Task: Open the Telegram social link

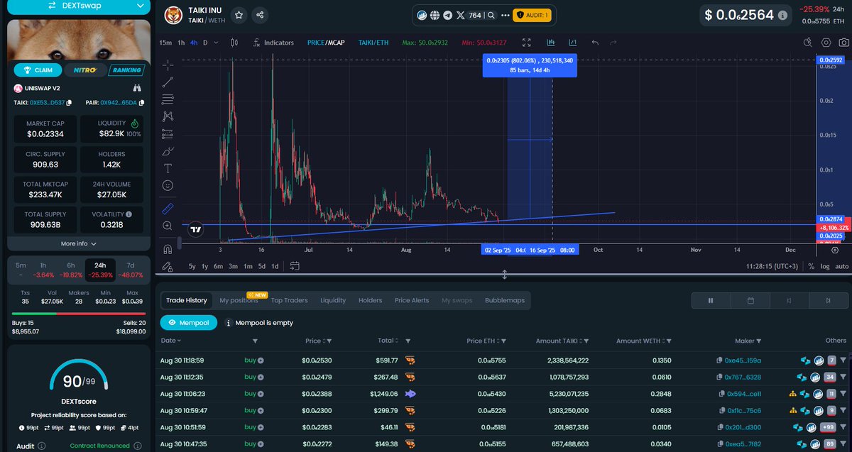Action: point(447,15)
